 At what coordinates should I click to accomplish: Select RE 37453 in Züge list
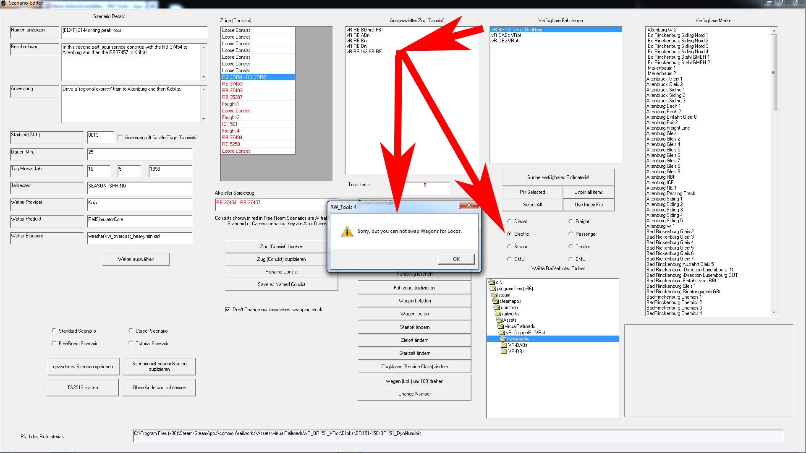tap(232, 84)
